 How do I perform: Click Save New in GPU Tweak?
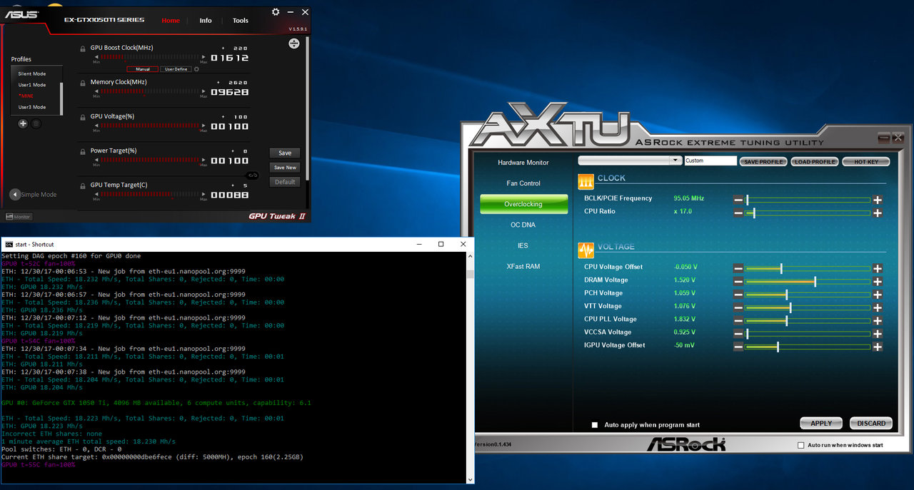click(x=285, y=168)
